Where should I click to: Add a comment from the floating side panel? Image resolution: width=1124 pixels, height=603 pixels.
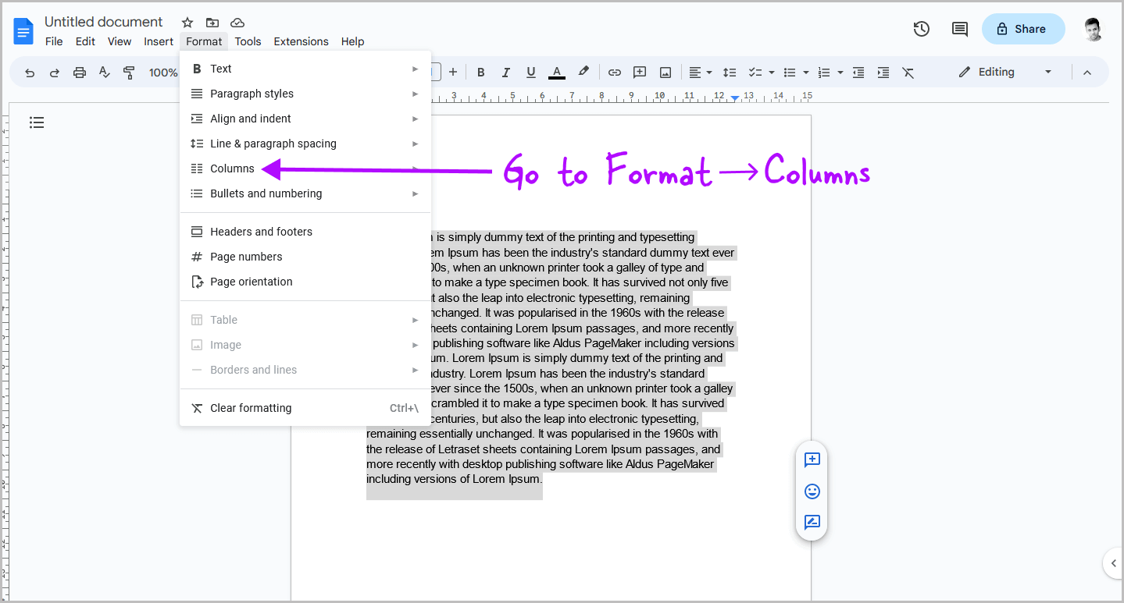click(x=812, y=460)
